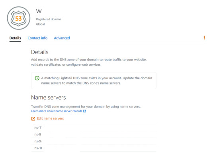Click the green info icon in the notice
The width and height of the screenshot is (215, 155).
coord(37,78)
